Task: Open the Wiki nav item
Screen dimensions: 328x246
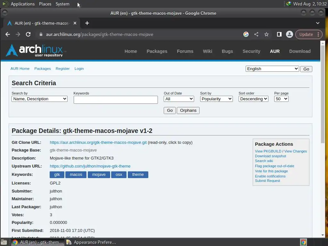Action: click(208, 51)
